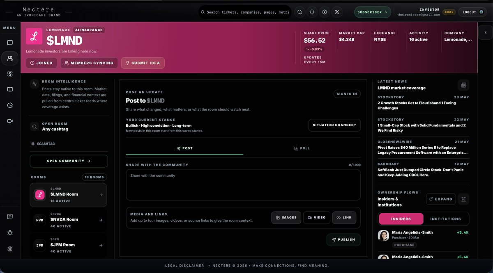Toggle the Joined room button
The image size is (493, 273).
coord(41,63)
